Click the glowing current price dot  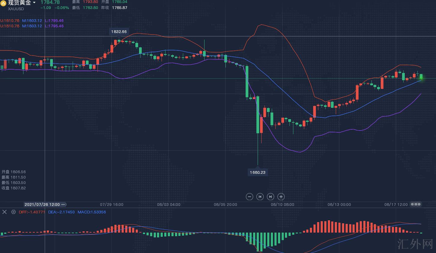click(x=421, y=78)
